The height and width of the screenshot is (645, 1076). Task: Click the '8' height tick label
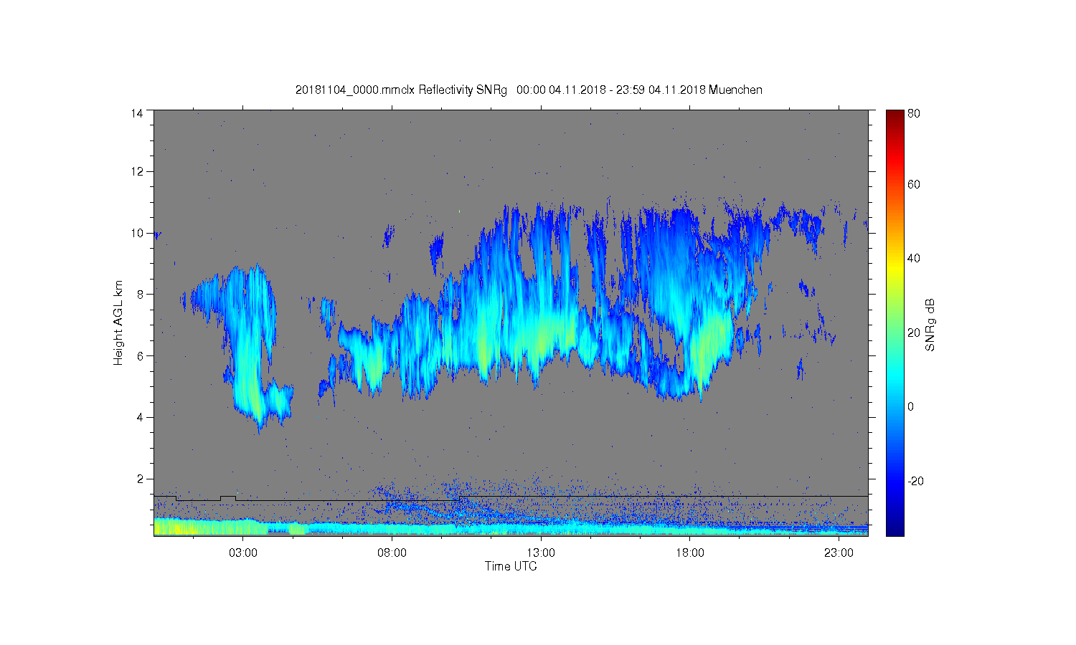141,294
